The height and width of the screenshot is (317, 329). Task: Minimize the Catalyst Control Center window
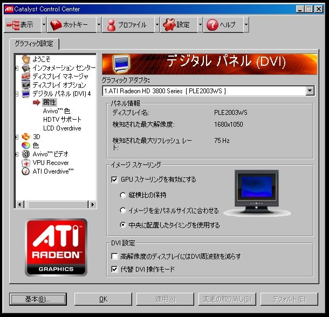(300, 9)
